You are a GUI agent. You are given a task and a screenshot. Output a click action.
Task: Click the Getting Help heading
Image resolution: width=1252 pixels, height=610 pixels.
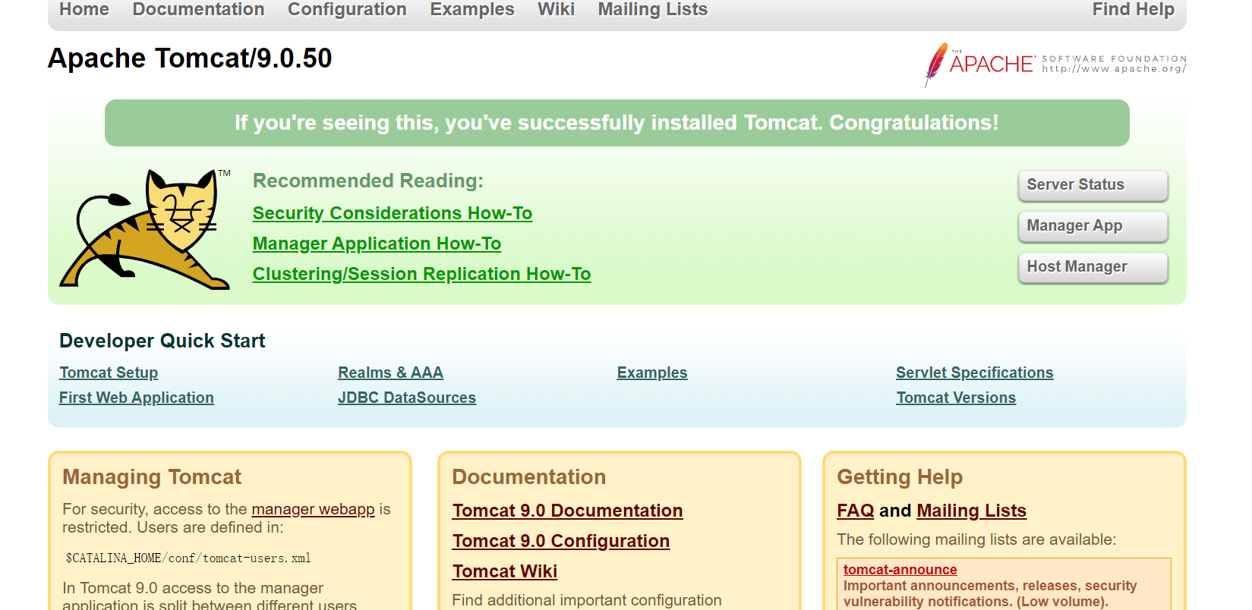point(900,477)
